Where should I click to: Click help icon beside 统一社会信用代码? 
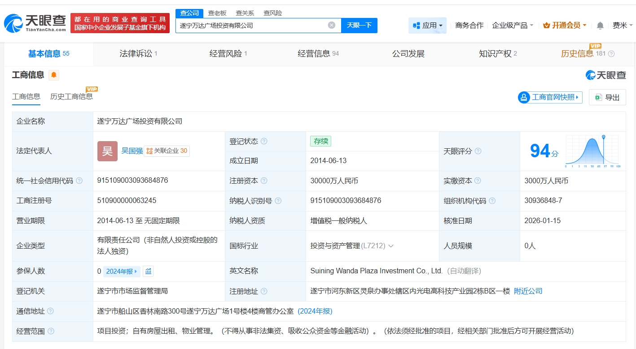[79, 181]
